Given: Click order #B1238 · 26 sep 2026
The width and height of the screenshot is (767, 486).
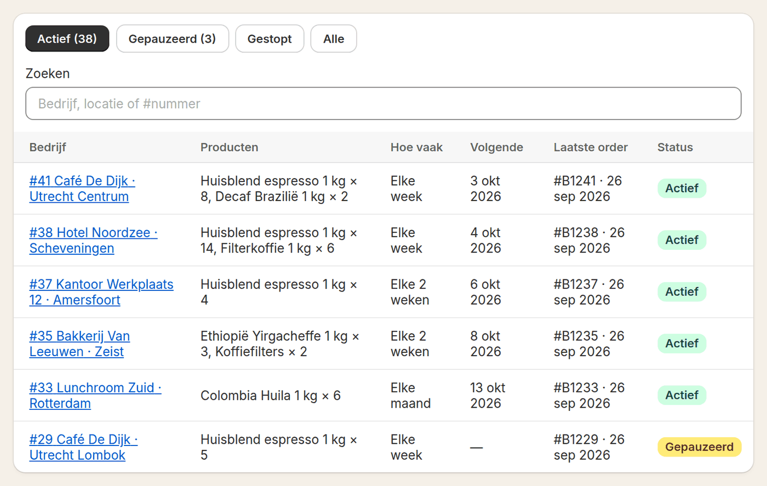Looking at the screenshot, I should coord(589,241).
